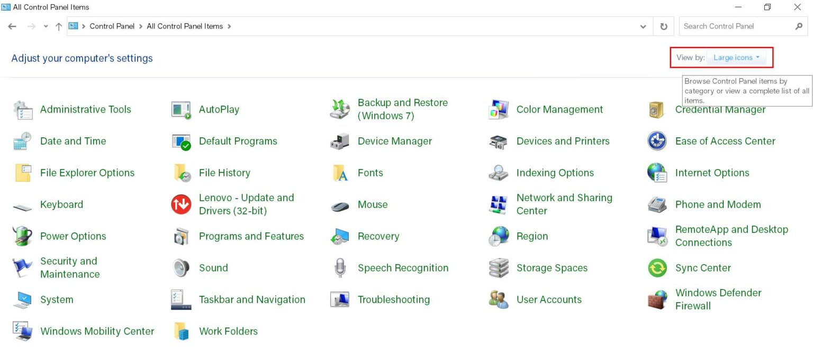Screen dimensions: 813x355
Task: Open the View by Large icons dropdown
Action: [x=736, y=58]
